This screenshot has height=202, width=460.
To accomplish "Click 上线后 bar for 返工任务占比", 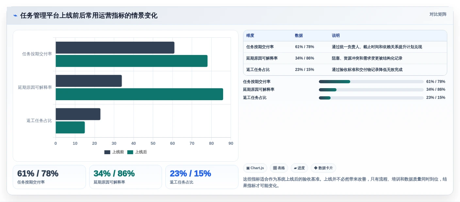I will tap(70, 128).
